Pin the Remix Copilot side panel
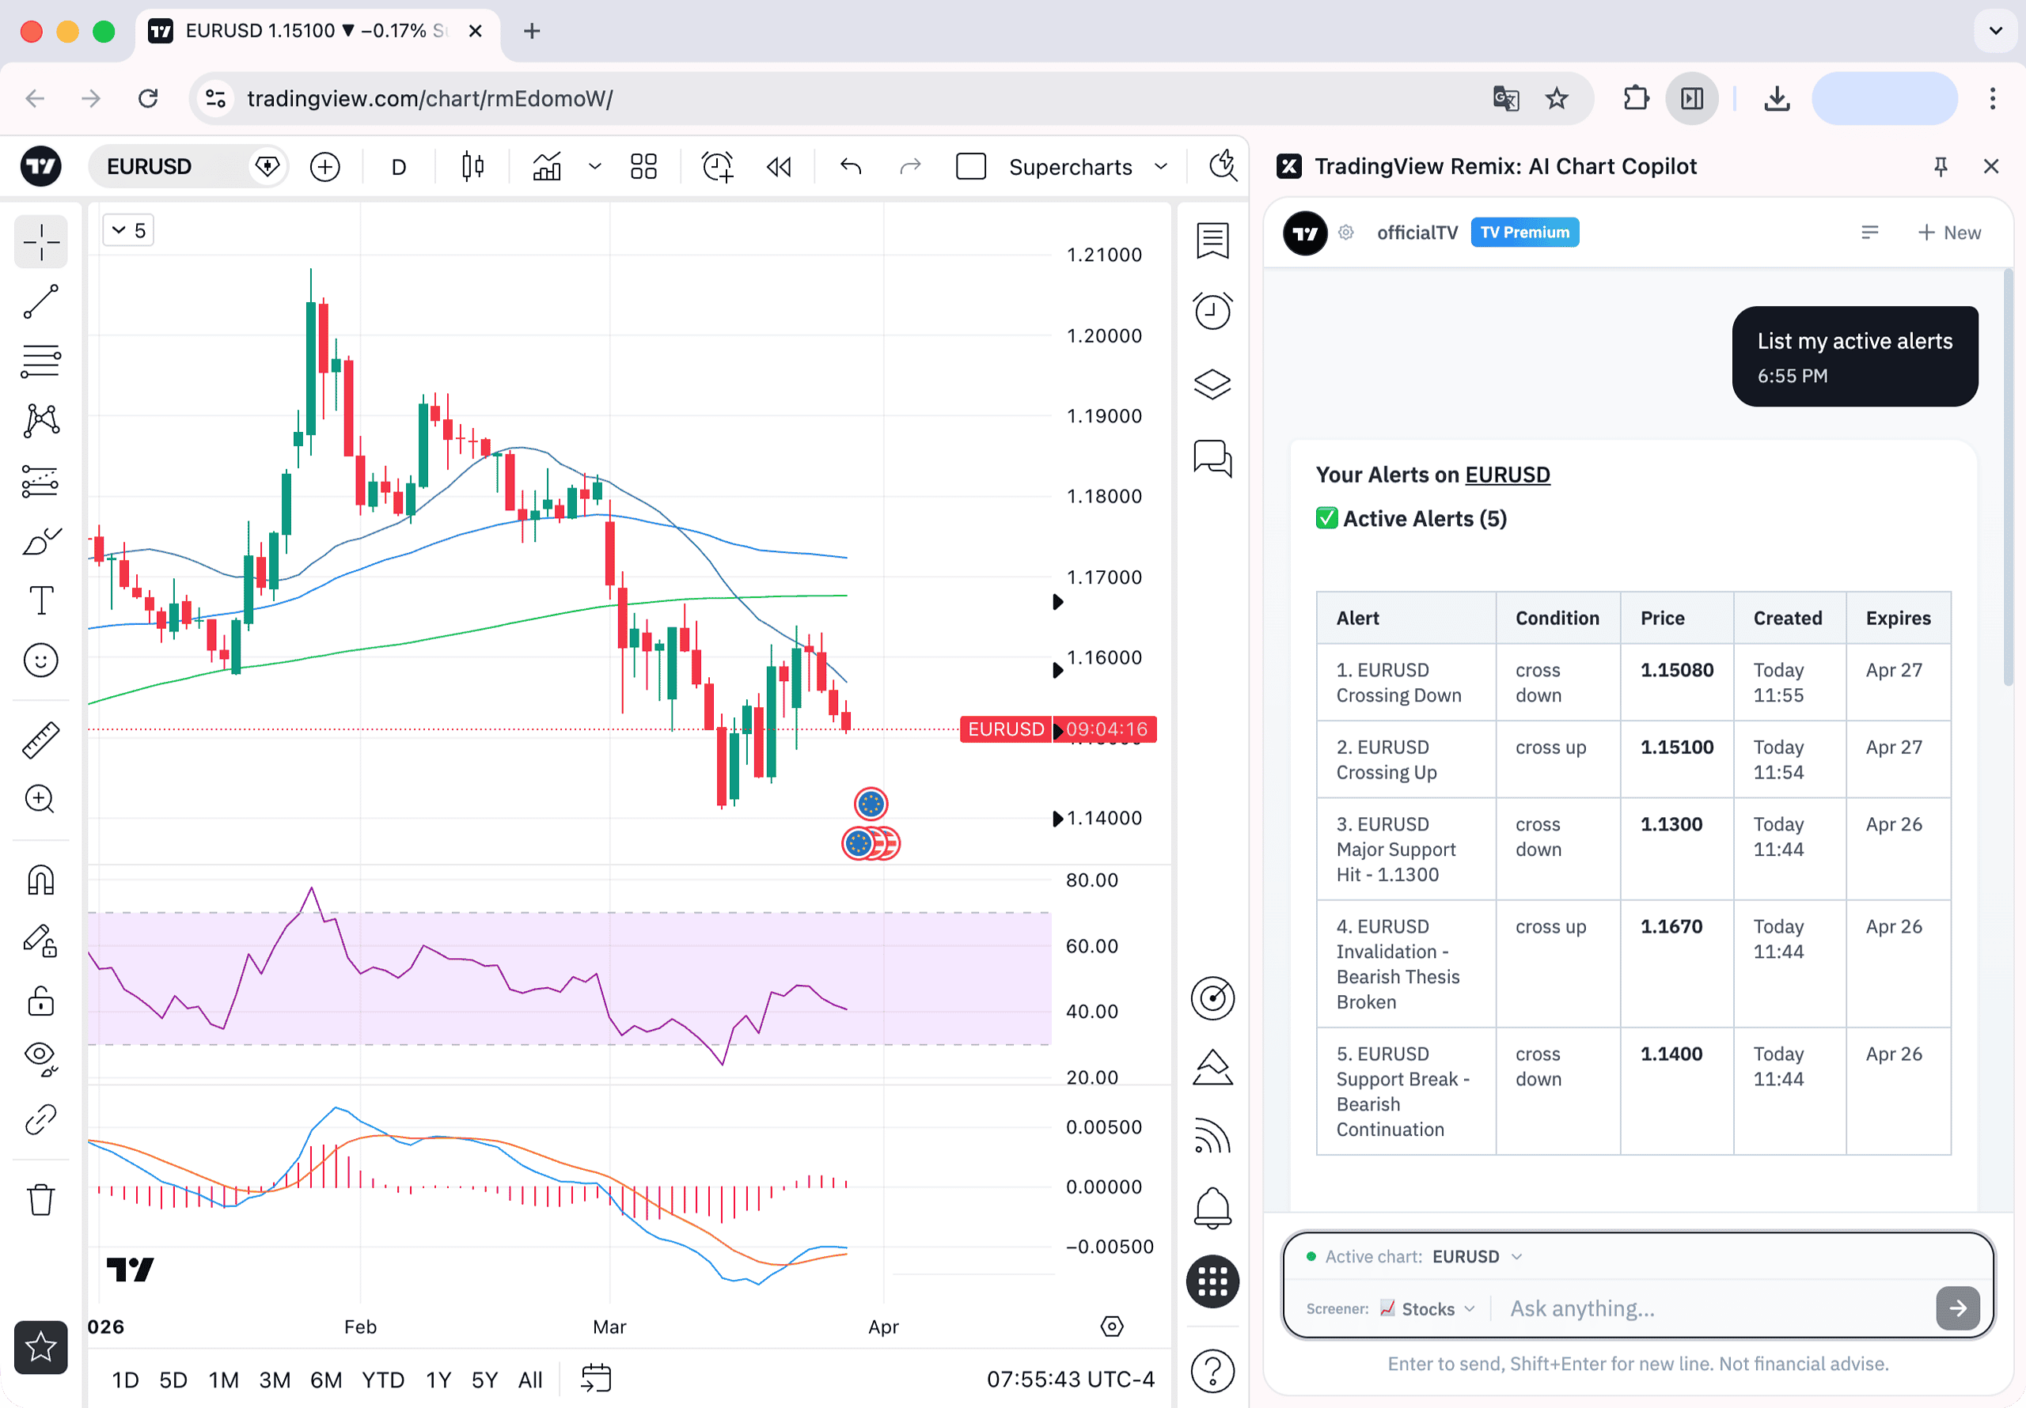 (x=1941, y=166)
